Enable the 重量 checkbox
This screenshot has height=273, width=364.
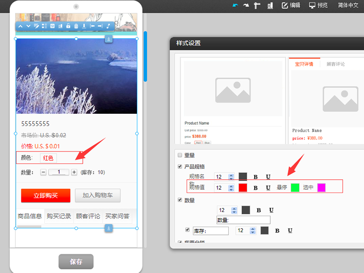click(180, 155)
